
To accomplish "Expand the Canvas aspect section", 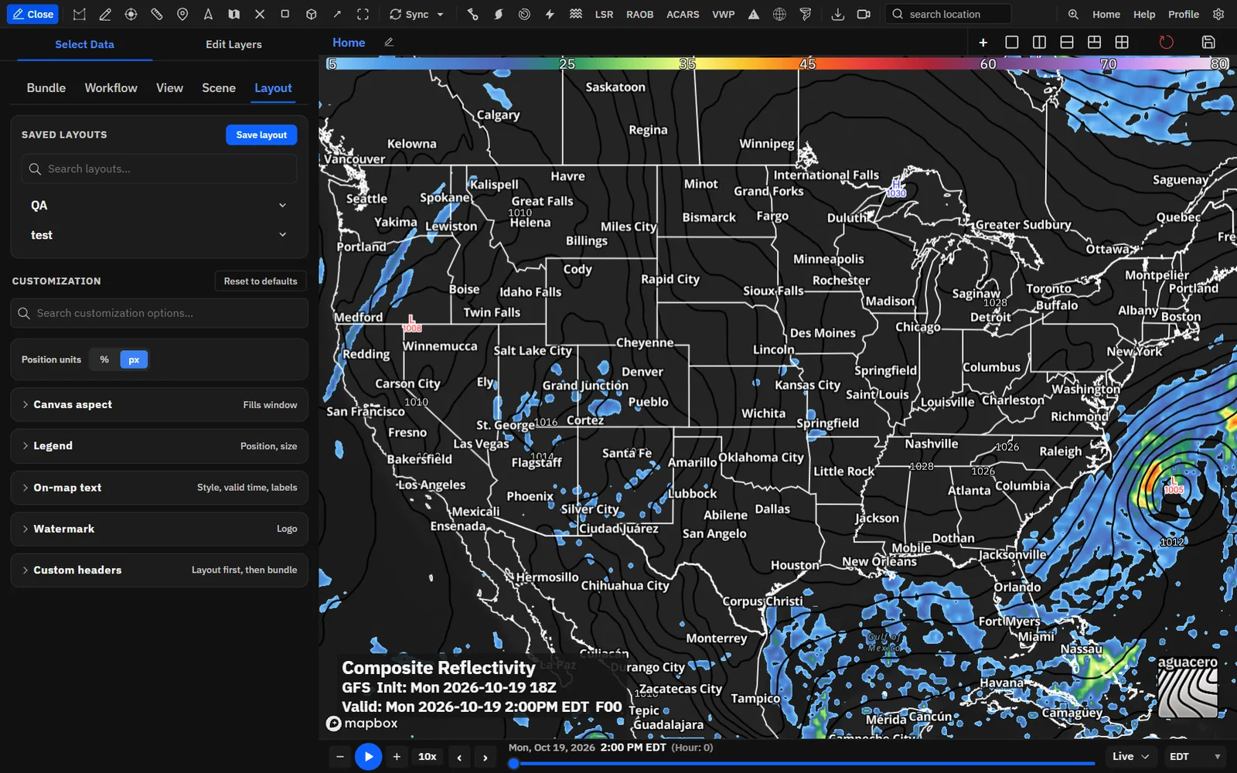I will click(x=159, y=404).
